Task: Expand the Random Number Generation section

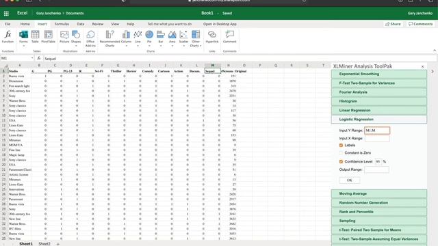Action: coord(379,203)
